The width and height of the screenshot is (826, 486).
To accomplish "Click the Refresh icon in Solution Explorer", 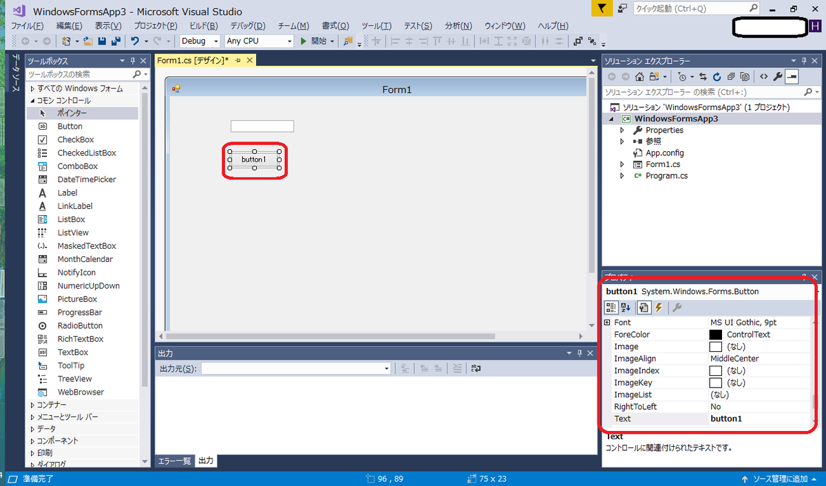I will [717, 76].
